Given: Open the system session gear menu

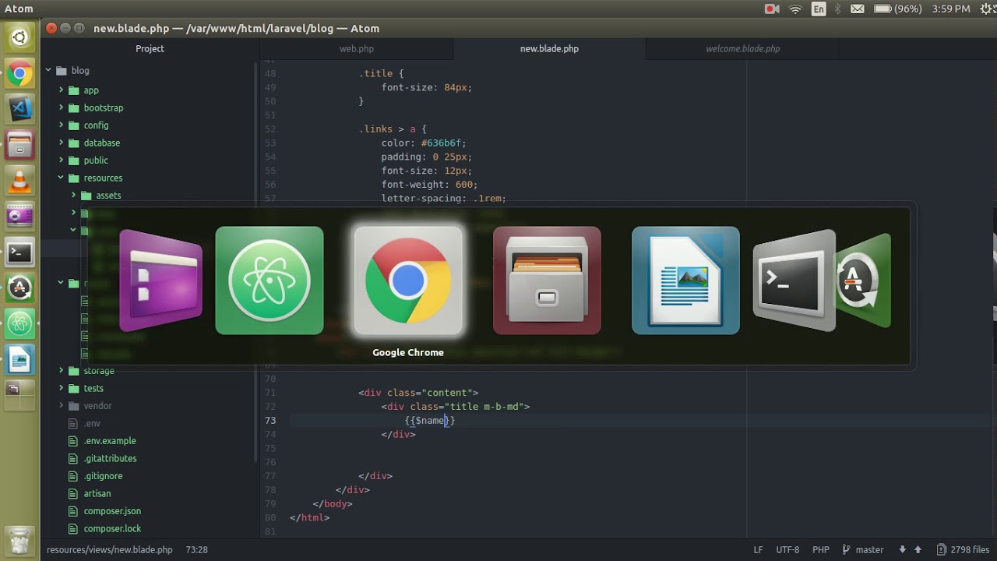Looking at the screenshot, I should 988,9.
